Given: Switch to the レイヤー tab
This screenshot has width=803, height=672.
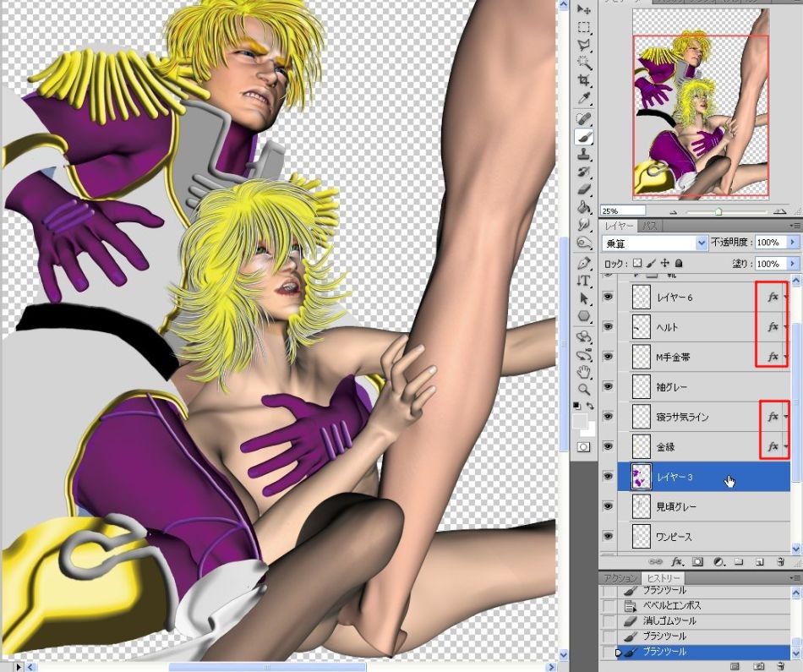Looking at the screenshot, I should point(618,226).
